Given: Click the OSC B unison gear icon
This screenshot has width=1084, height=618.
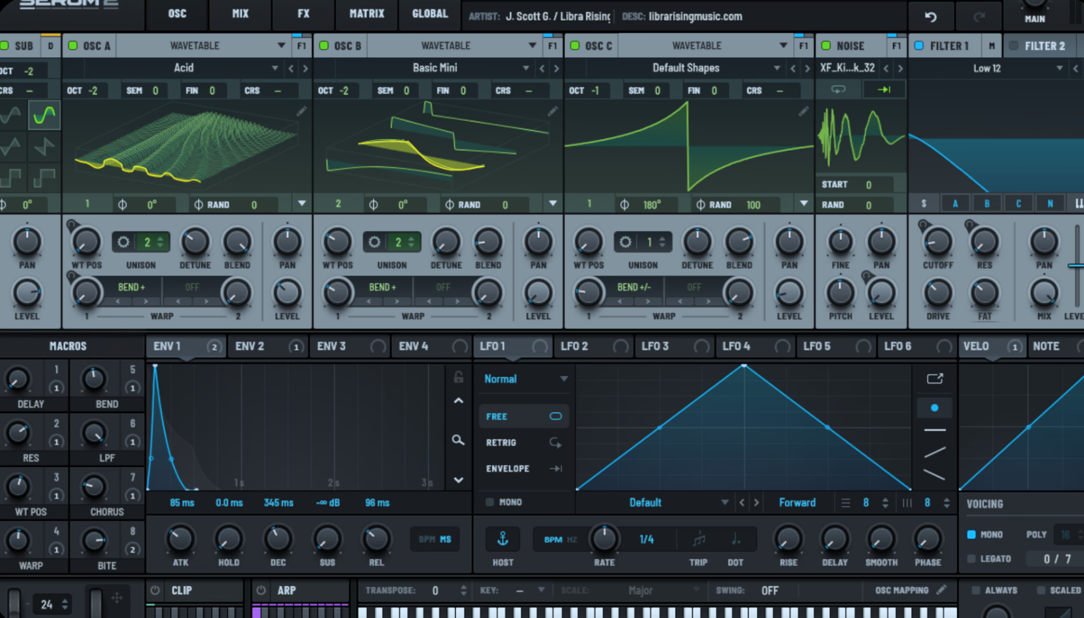Looking at the screenshot, I should pos(374,242).
